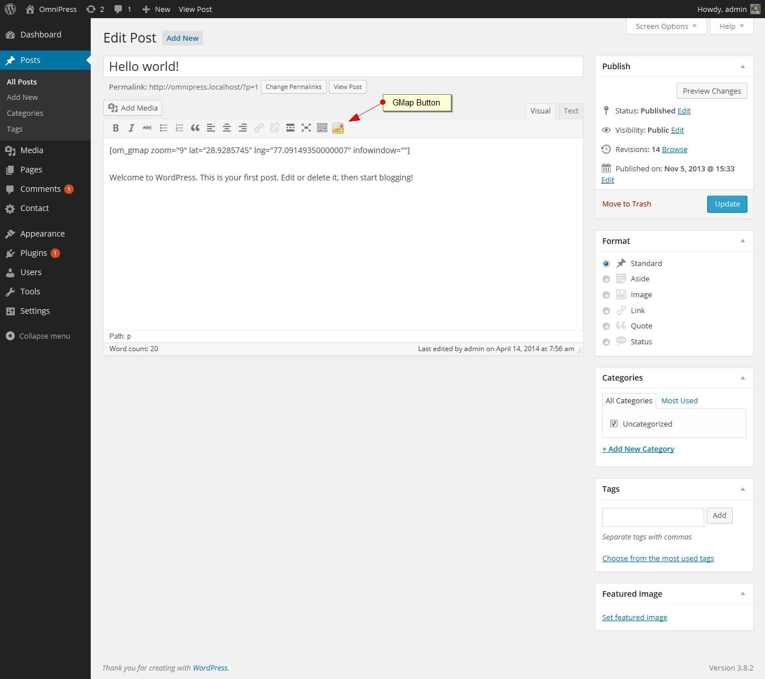Open the updates icon showing 2
765x679 pixels.
point(95,9)
